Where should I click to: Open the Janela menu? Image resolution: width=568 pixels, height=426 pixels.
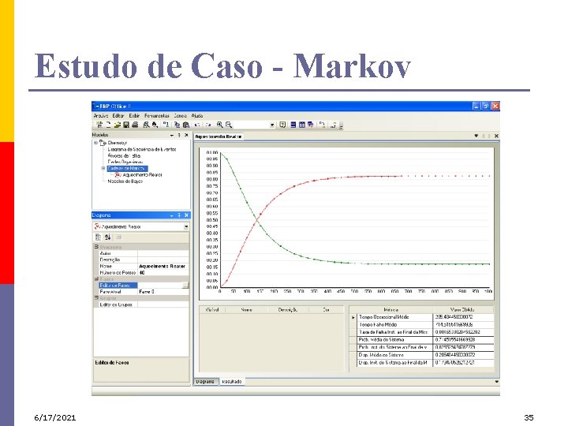pyautogui.click(x=180, y=115)
